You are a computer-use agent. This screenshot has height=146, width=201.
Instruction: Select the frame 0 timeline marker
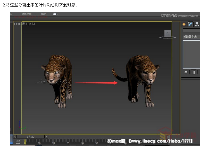(x=25, y=142)
